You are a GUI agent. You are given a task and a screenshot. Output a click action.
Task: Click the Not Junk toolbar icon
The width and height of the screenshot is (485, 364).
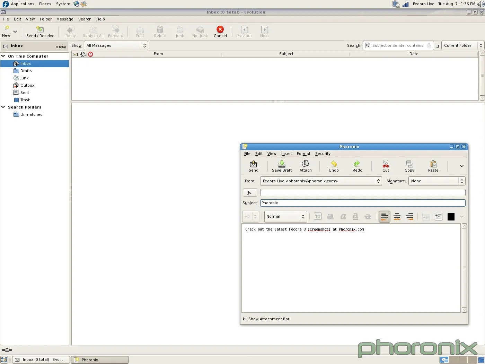pyautogui.click(x=200, y=29)
